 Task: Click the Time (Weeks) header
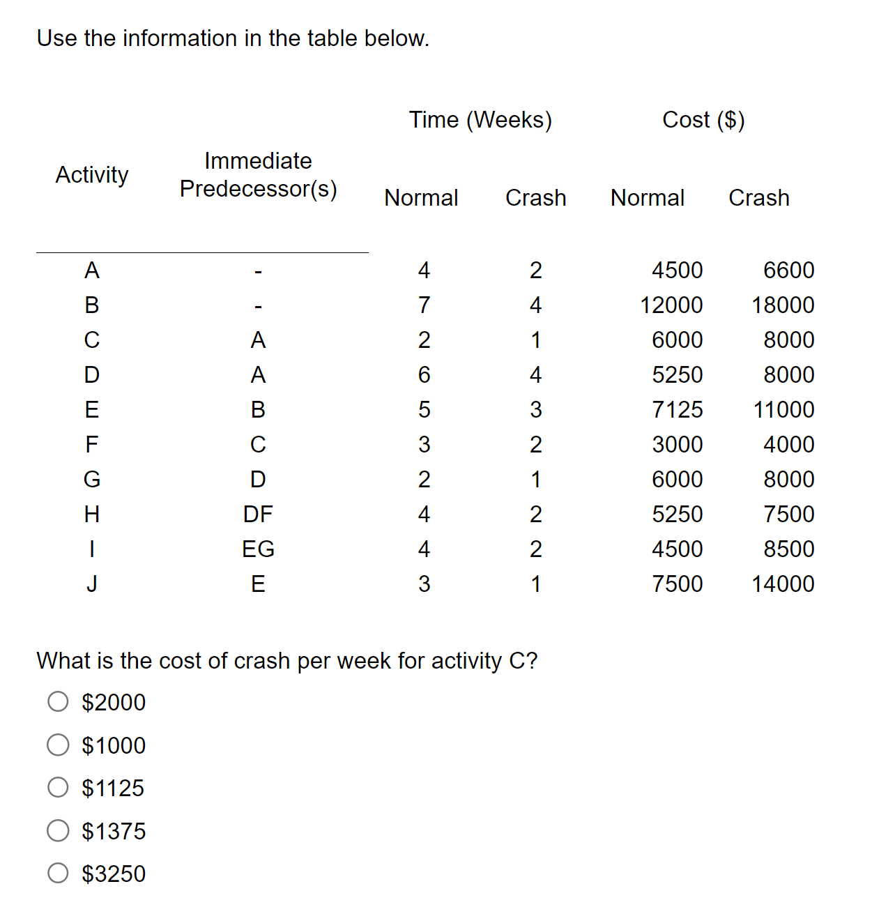pos(480,119)
